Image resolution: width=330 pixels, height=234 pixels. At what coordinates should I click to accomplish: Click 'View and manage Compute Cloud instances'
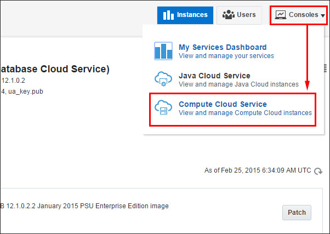click(245, 113)
